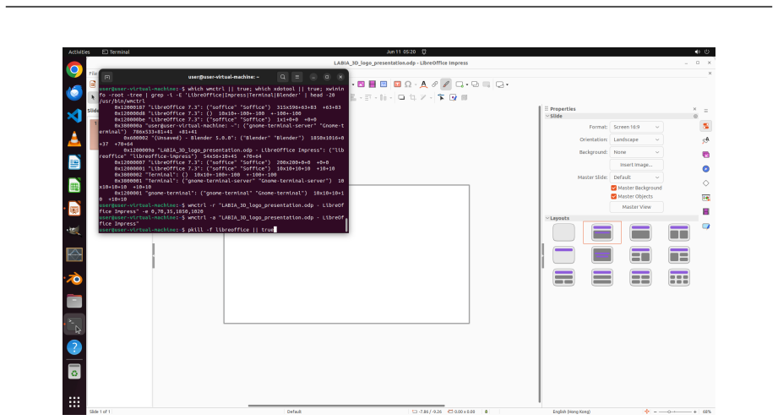Click Slide 1 of 1 status text
Image resolution: width=778 pixels, height=420 pixels.
(x=100, y=412)
